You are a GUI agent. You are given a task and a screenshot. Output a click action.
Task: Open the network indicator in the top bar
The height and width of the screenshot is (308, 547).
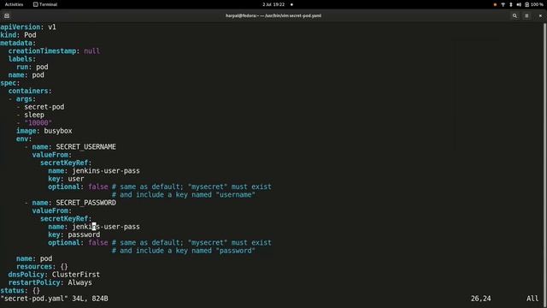503,4
